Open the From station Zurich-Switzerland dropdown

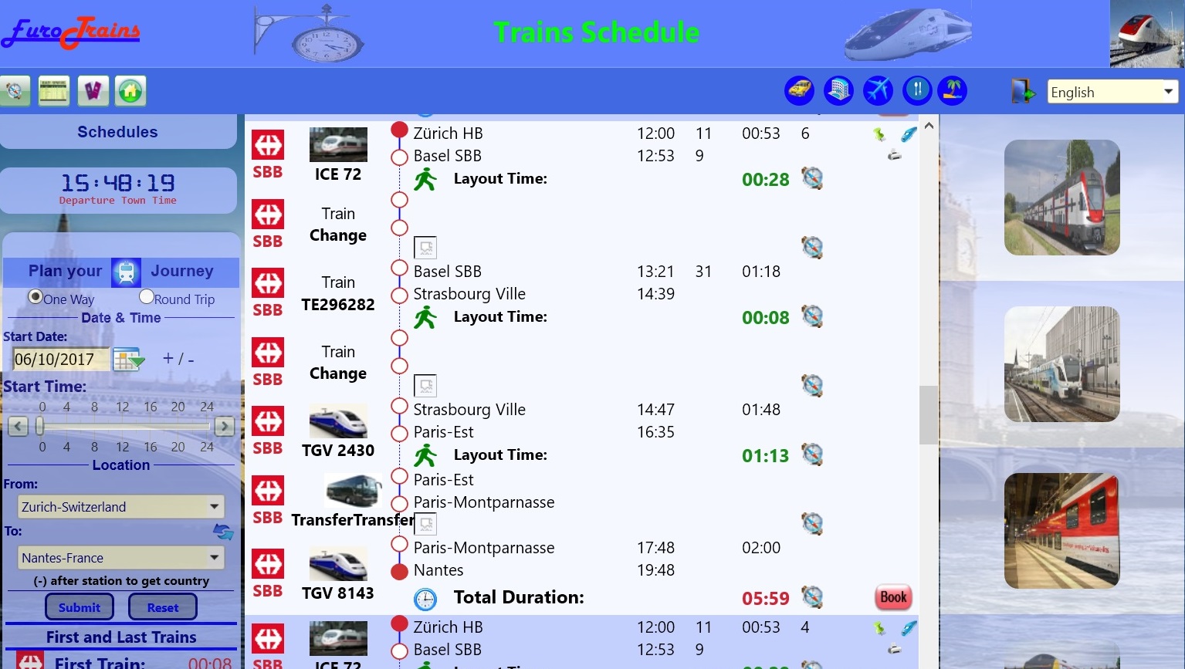pyautogui.click(x=121, y=507)
